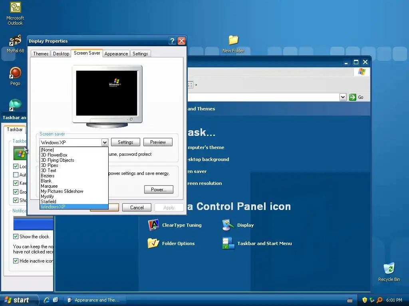The image size is (409, 306).
Task: Pick the Starfield screen saver option
Action: point(74,201)
